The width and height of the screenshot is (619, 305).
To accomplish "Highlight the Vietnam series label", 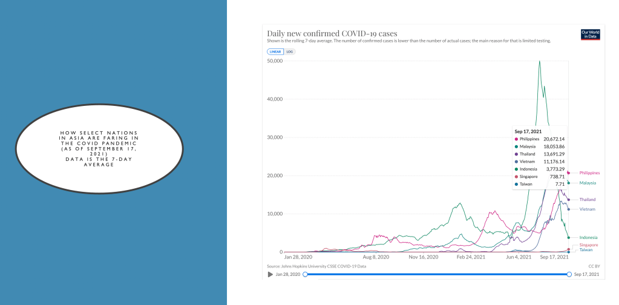I will (588, 209).
